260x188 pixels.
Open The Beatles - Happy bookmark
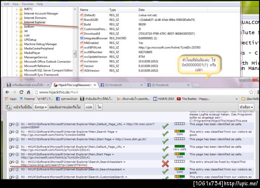click(x=193, y=99)
